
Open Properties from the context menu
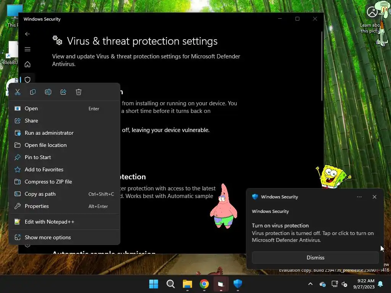(x=64, y=206)
